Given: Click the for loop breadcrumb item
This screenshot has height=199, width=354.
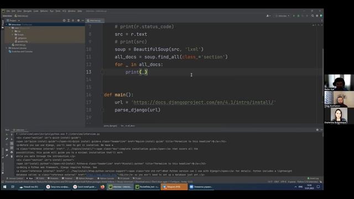Looking at the screenshot, I should pyautogui.click(x=128, y=125).
